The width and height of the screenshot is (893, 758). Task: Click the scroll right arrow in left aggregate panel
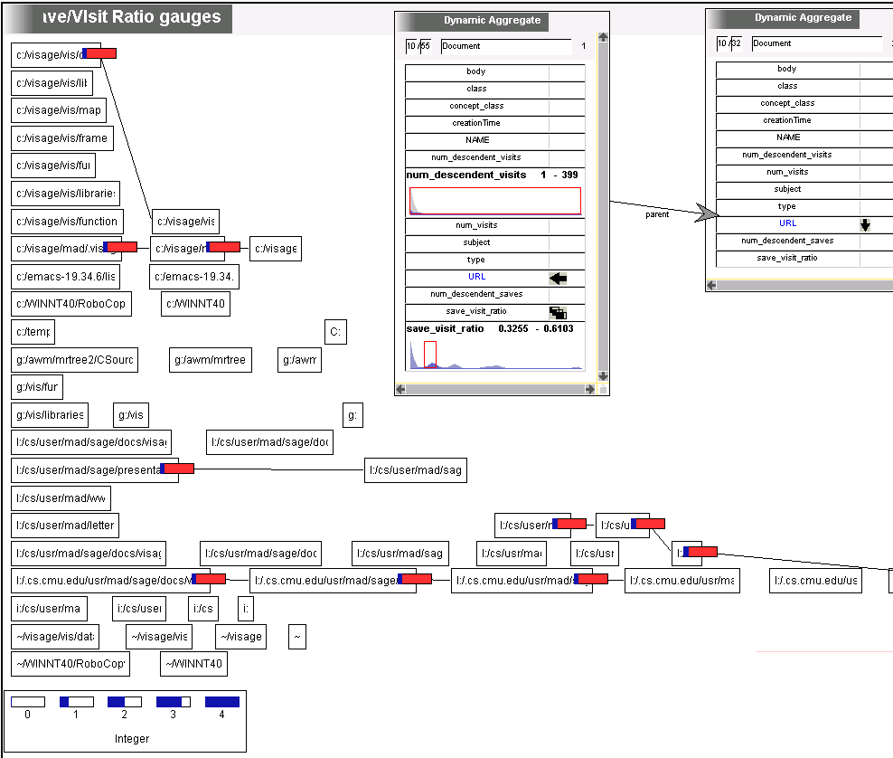tap(590, 389)
